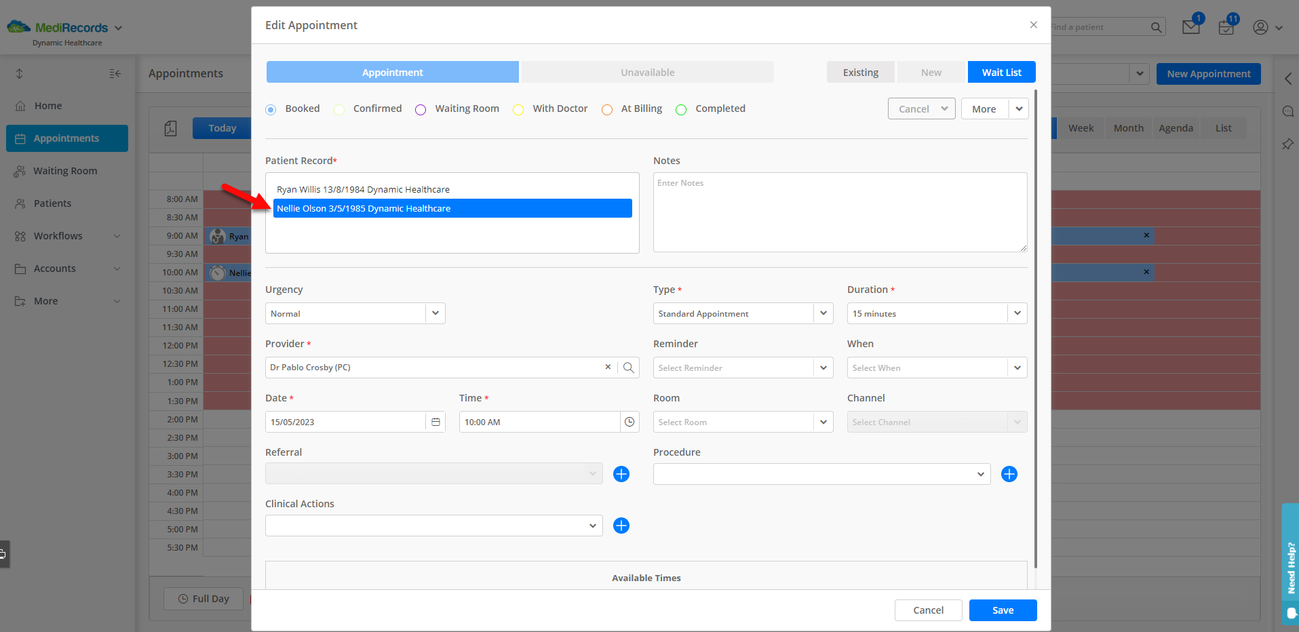This screenshot has width=1299, height=632.
Task: Select the At Billing status radio button
Action: pos(607,109)
